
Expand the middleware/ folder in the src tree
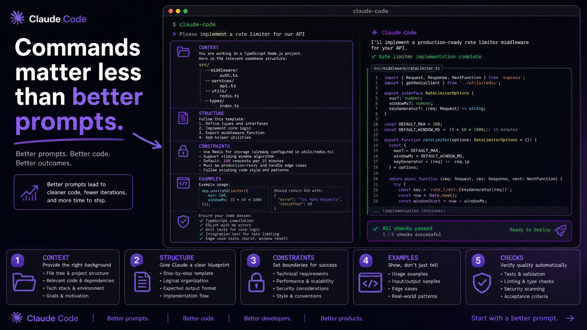coord(224,70)
